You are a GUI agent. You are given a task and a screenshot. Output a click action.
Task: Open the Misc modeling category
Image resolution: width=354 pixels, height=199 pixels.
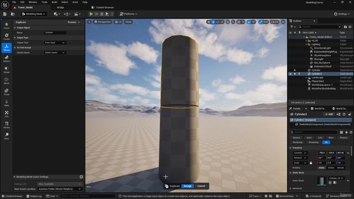pos(7,136)
